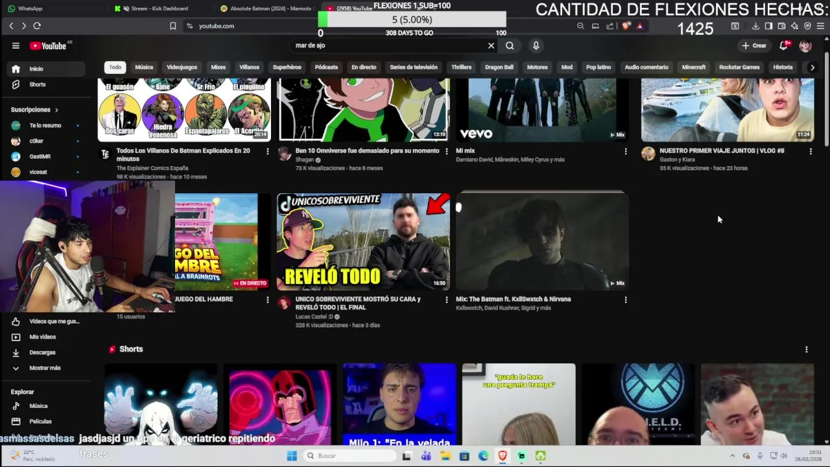Open the Brave Leo AI sparkle icon
This screenshot has width=830, height=467.
coord(794,26)
